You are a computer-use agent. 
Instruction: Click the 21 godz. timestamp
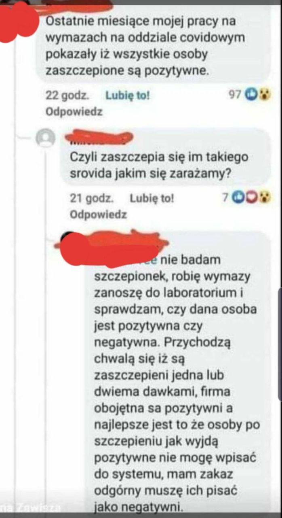pos(91,199)
